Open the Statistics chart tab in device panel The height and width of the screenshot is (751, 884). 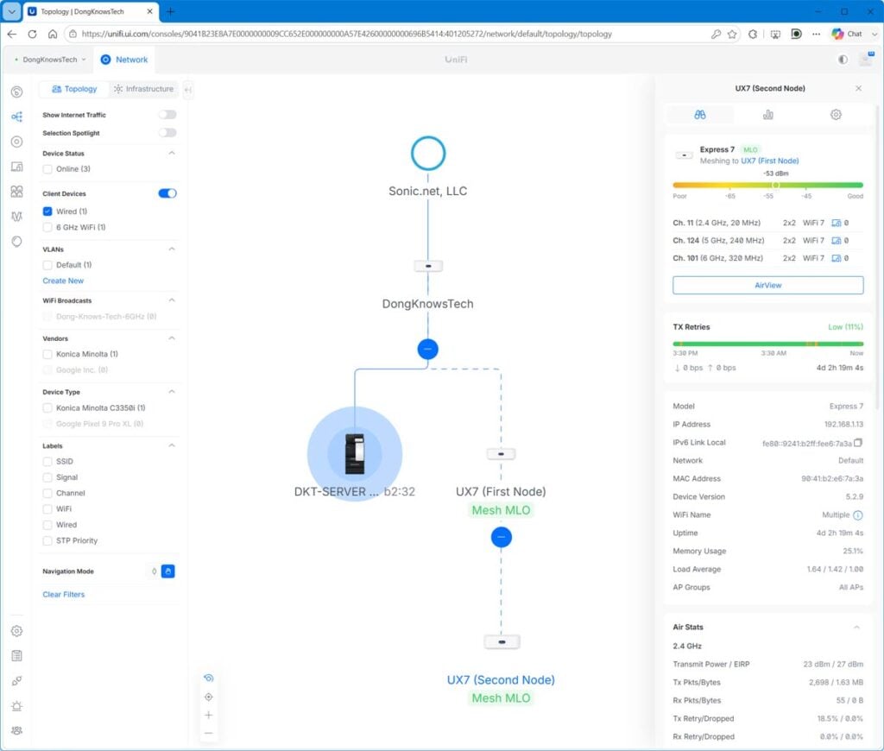(x=767, y=115)
